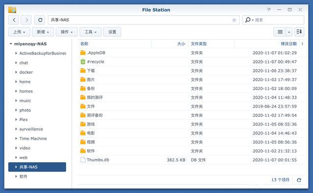The height and width of the screenshot is (193, 313).
Task: Select ActiveBackupforBusiness in the tree
Action: click(x=43, y=53)
